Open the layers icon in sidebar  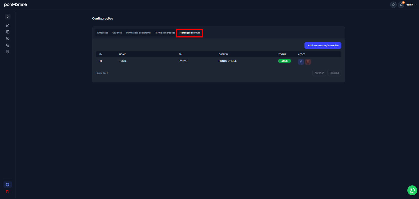tap(8, 45)
